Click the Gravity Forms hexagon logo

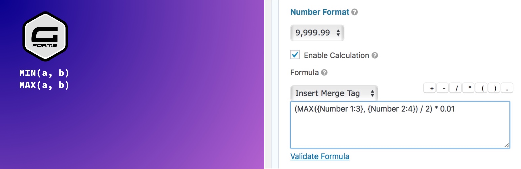tap(45, 37)
